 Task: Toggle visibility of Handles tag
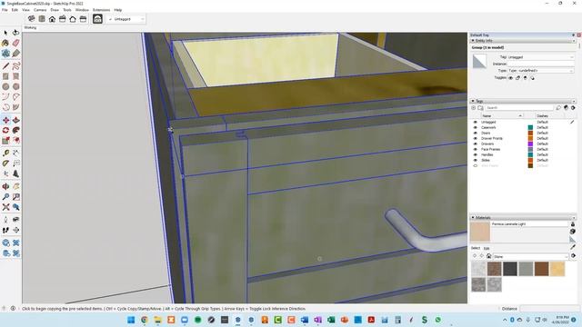pos(475,154)
